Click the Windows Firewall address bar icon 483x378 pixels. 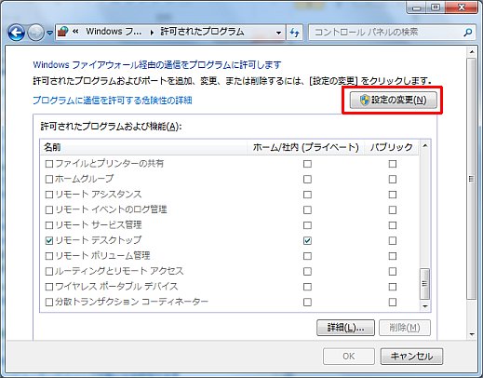pyautogui.click(x=63, y=32)
